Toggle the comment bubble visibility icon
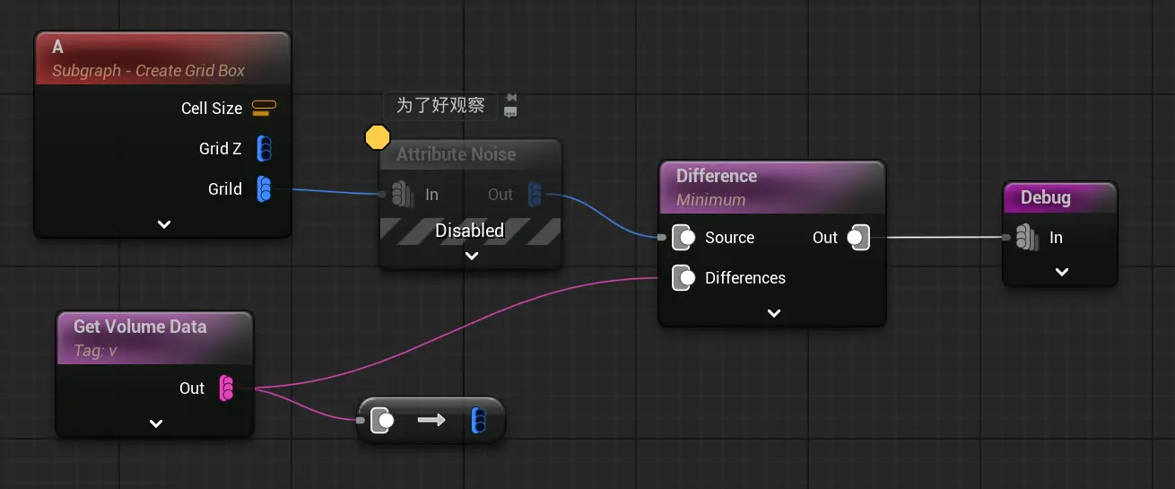The width and height of the screenshot is (1175, 489). pos(510,113)
